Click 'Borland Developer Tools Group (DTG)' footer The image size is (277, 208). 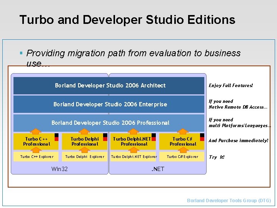tap(229, 201)
